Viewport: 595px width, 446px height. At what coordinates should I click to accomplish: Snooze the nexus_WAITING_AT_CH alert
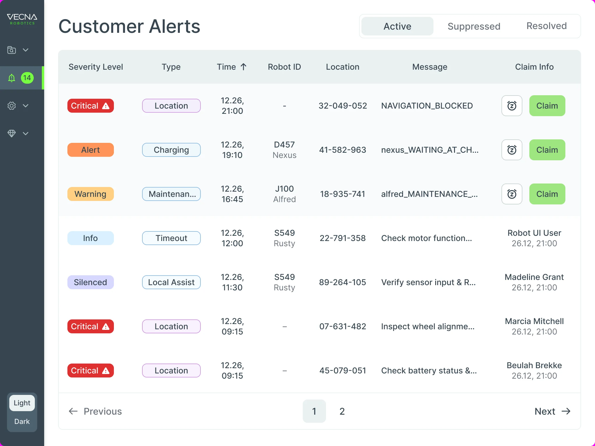coord(512,150)
